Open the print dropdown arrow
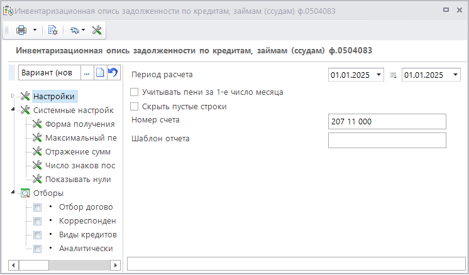469x275 pixels. click(35, 30)
